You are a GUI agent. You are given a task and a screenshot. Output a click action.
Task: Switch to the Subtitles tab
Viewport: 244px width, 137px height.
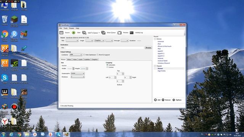[87, 59]
